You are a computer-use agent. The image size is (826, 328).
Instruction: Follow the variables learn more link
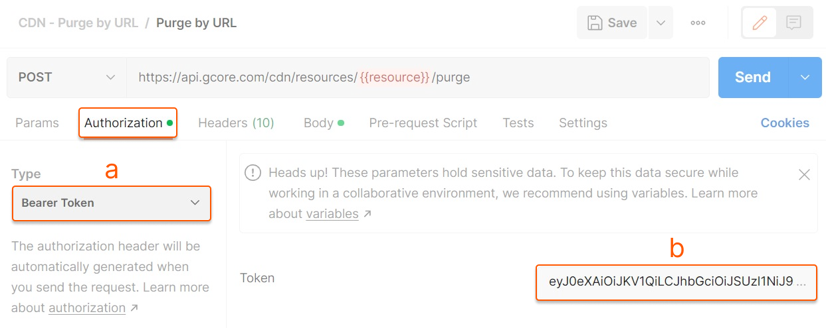[332, 214]
